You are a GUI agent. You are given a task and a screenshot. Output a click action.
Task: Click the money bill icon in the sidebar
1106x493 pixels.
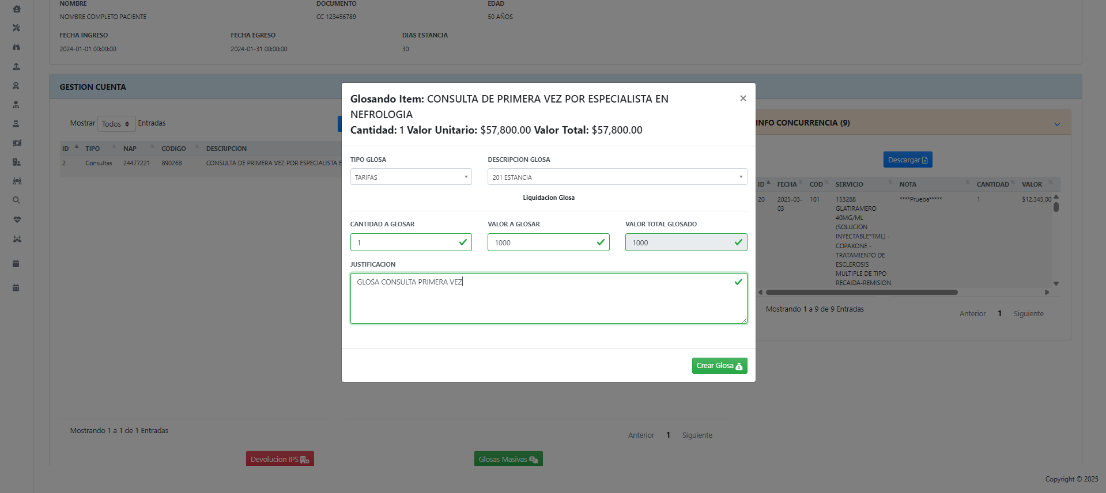[17, 143]
